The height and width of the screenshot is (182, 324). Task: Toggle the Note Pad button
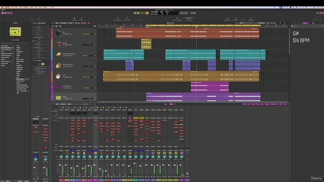click(320, 13)
